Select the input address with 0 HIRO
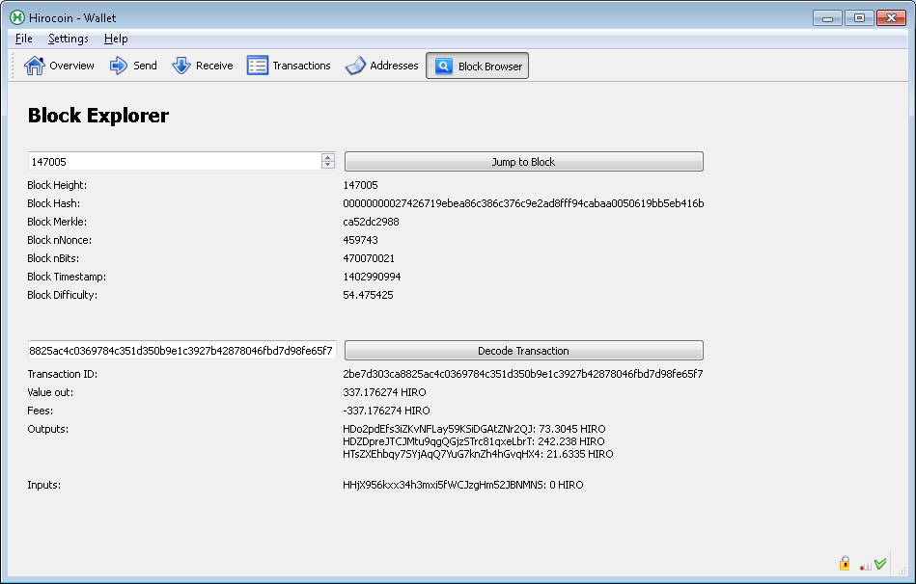The width and height of the screenshot is (916, 584). (x=463, y=485)
